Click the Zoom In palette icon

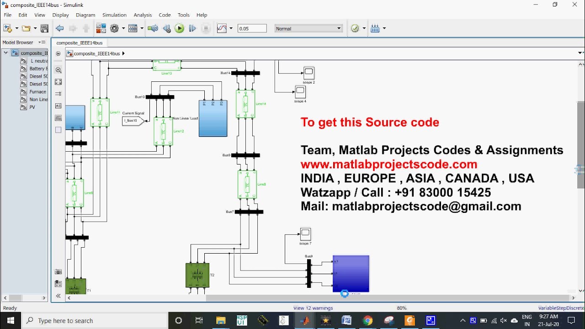click(58, 70)
